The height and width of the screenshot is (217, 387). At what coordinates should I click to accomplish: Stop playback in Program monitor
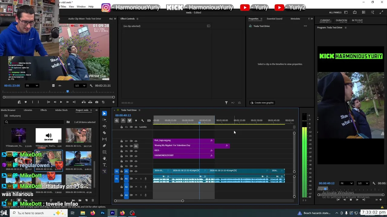click(x=351, y=200)
